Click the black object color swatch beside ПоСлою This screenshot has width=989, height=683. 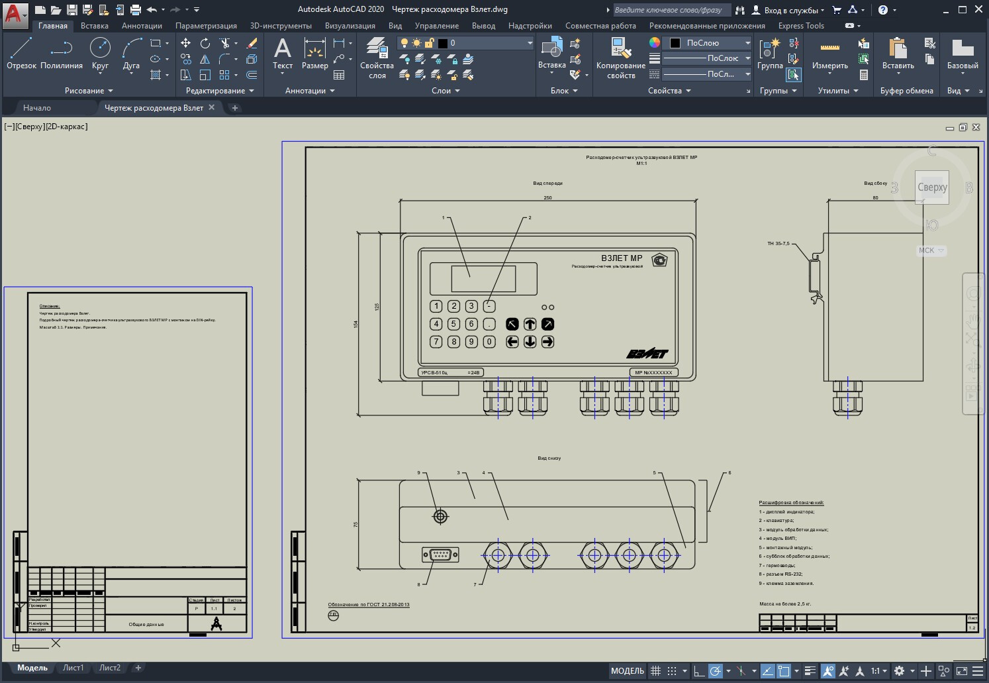tap(675, 43)
